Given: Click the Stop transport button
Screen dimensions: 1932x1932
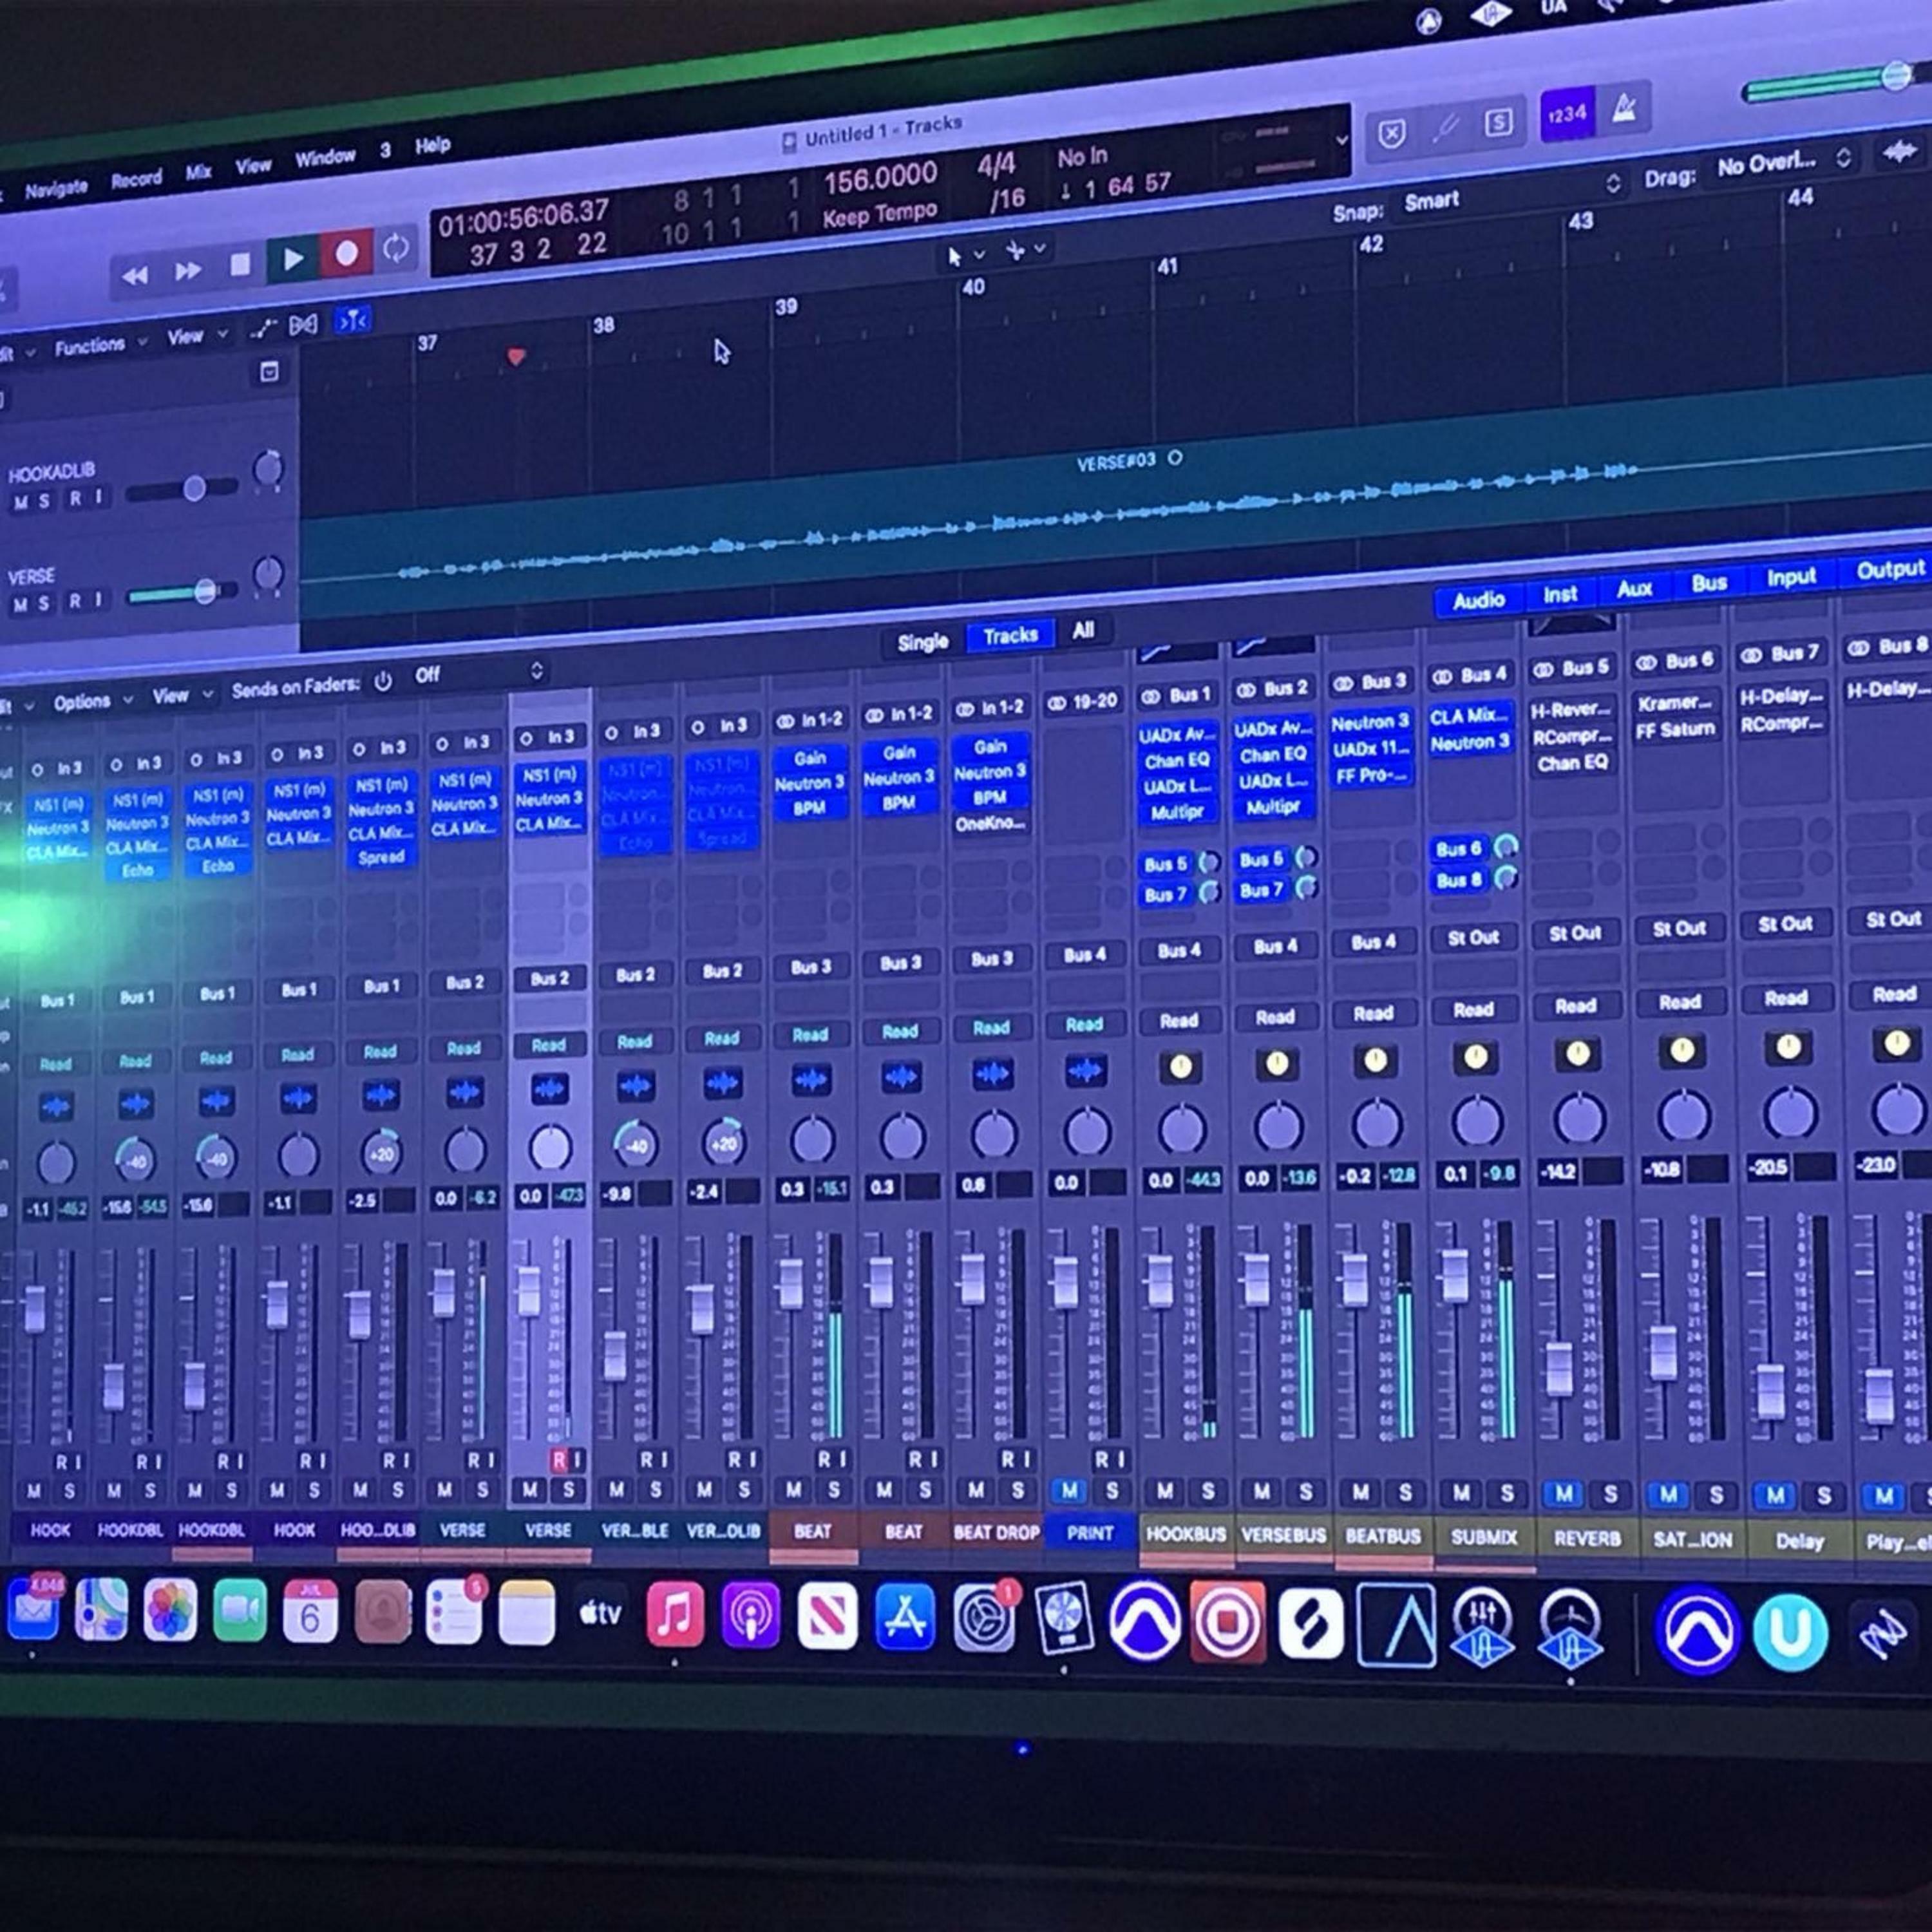Looking at the screenshot, I should pyautogui.click(x=240, y=265).
